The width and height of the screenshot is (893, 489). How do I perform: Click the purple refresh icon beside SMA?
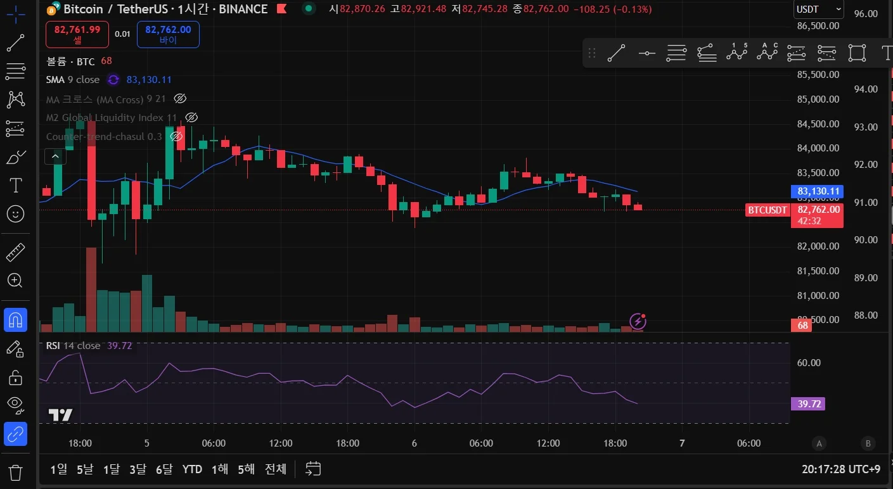(113, 80)
